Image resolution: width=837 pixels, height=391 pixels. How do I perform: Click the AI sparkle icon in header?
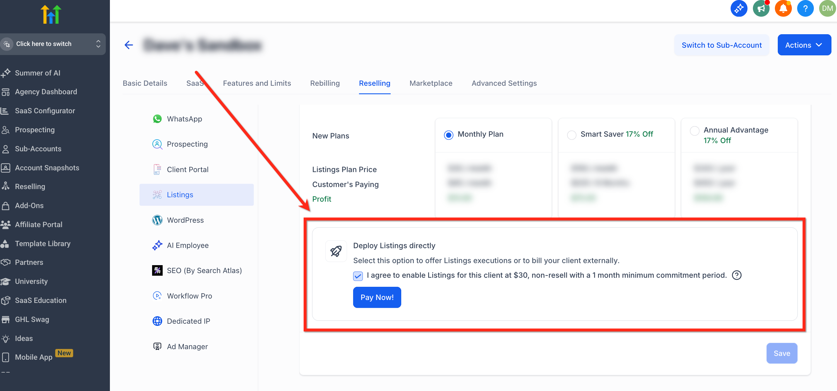tap(739, 8)
